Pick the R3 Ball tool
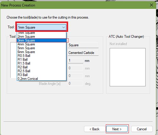The height and width of the screenshot is (135, 158). 42,75
